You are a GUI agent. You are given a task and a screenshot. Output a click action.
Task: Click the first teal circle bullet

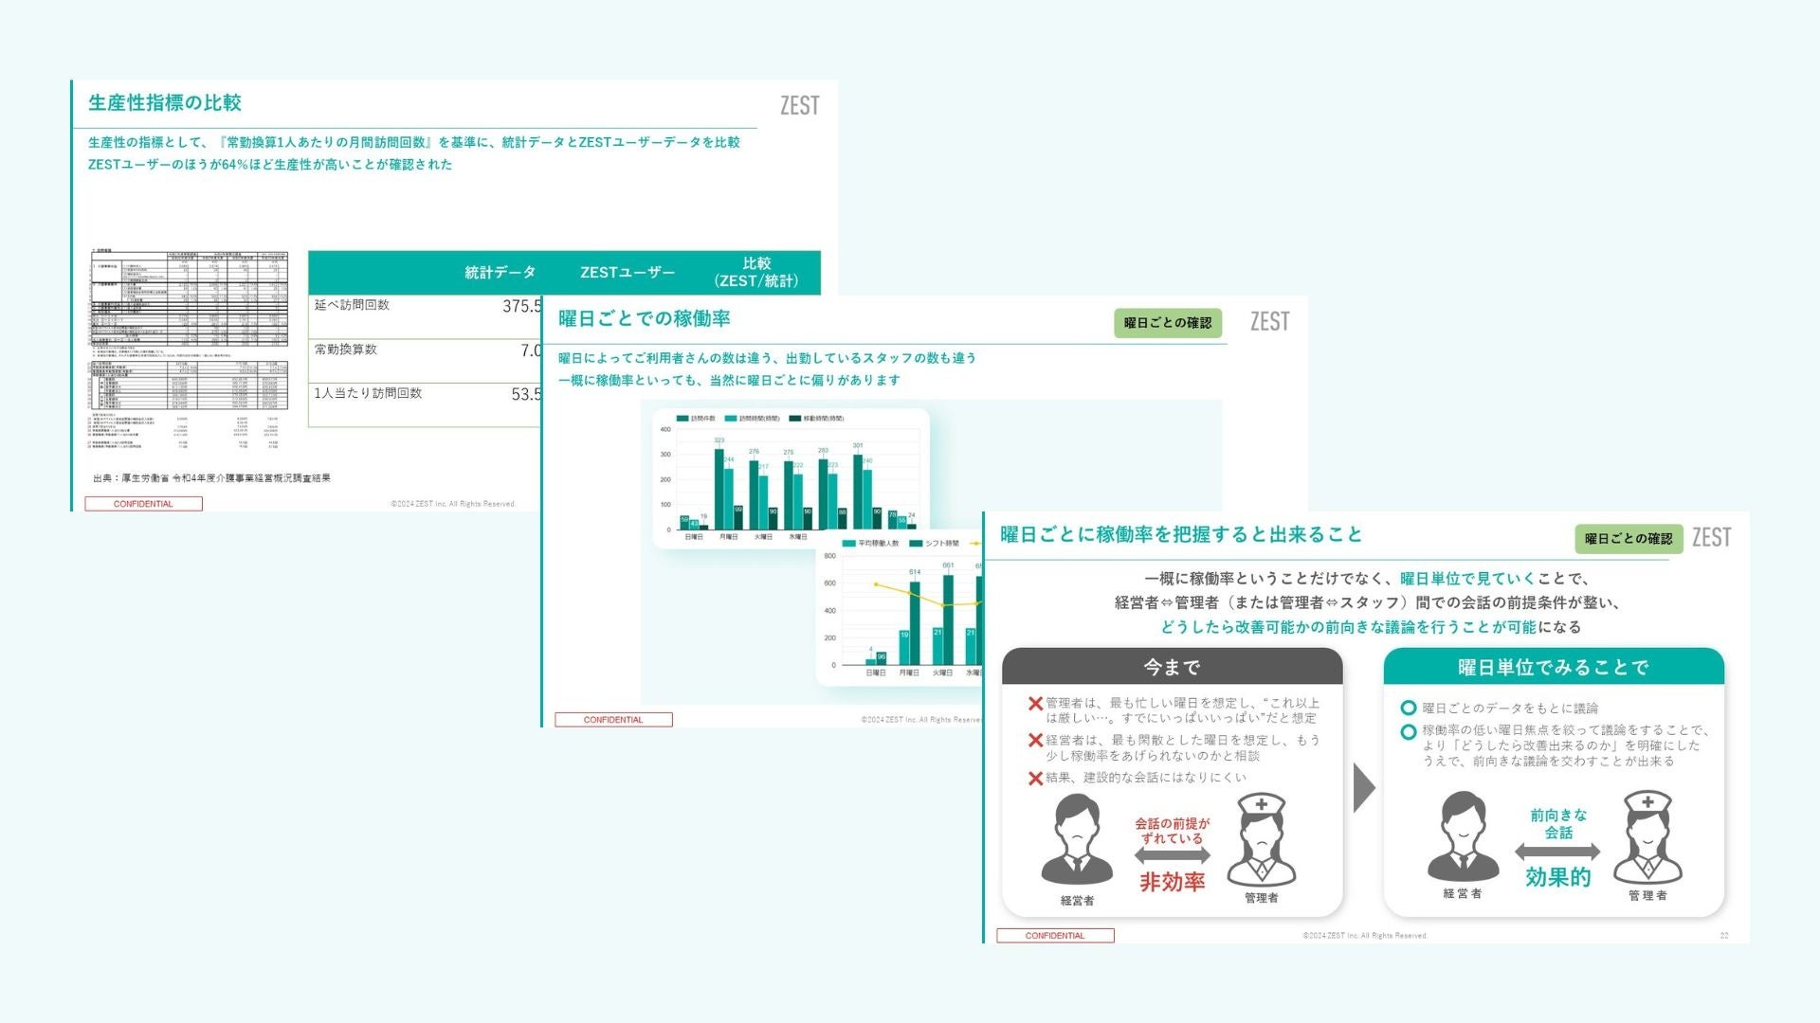(x=1409, y=708)
